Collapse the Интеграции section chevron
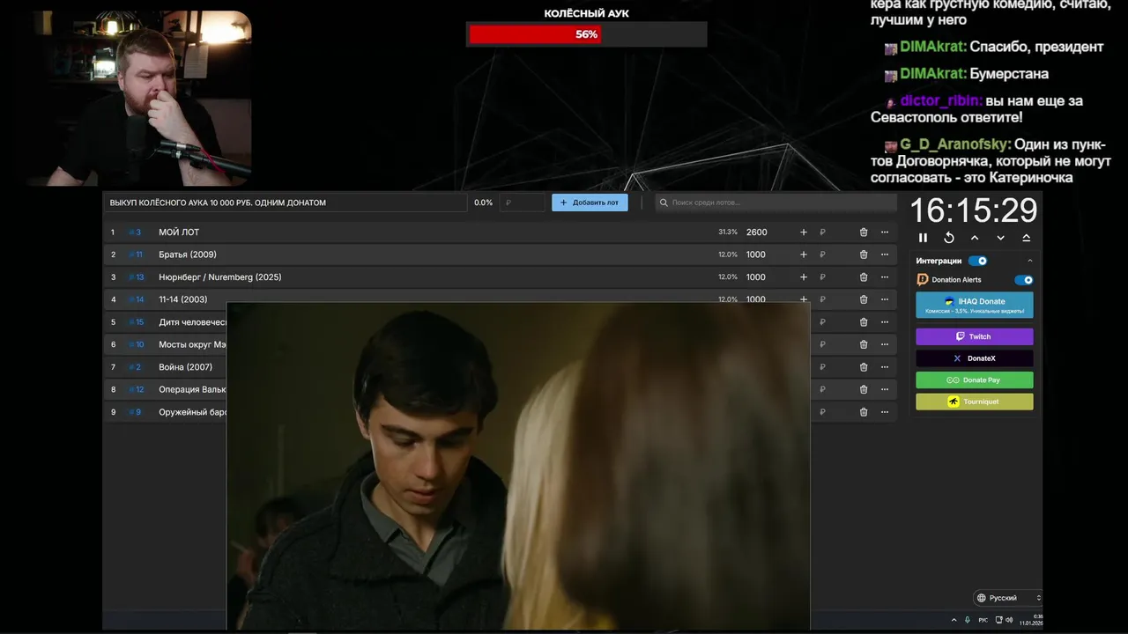1128x634 pixels. click(1029, 261)
